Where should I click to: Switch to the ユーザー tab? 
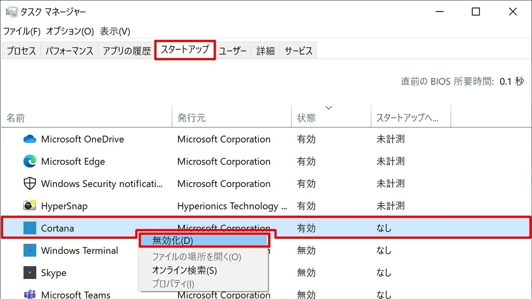[233, 51]
